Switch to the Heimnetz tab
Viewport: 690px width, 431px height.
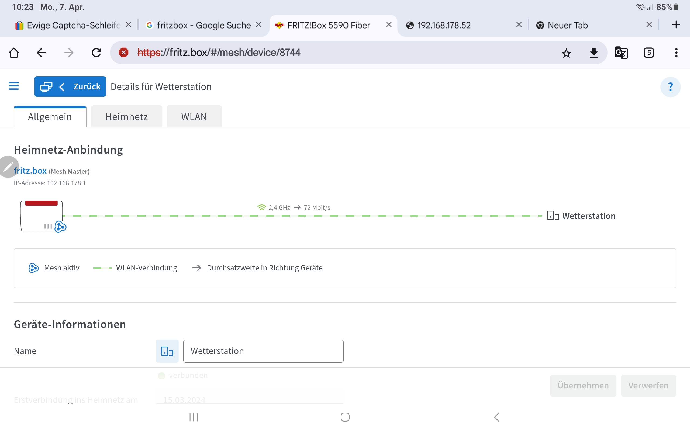(126, 116)
